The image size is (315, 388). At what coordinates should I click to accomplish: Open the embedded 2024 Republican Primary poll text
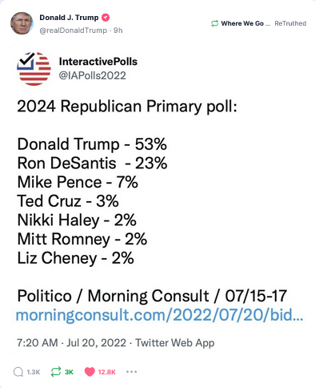pyautogui.click(x=127, y=107)
